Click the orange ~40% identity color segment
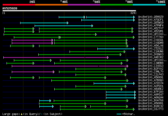 (51, 5)
